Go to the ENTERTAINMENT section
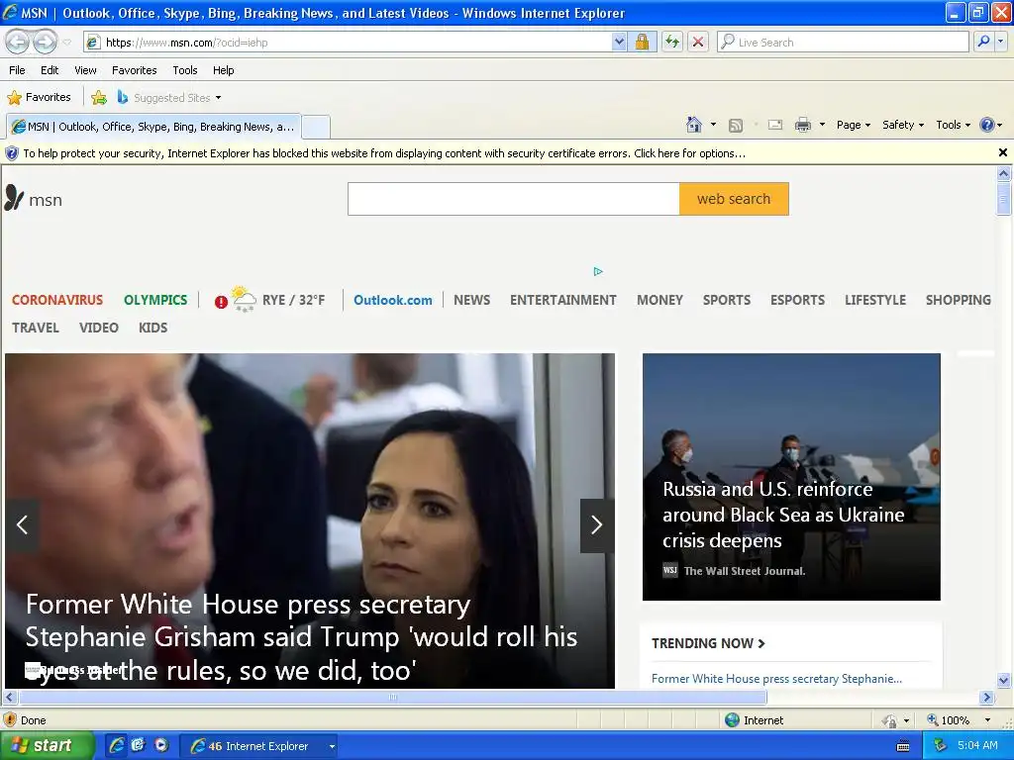 coord(562,300)
